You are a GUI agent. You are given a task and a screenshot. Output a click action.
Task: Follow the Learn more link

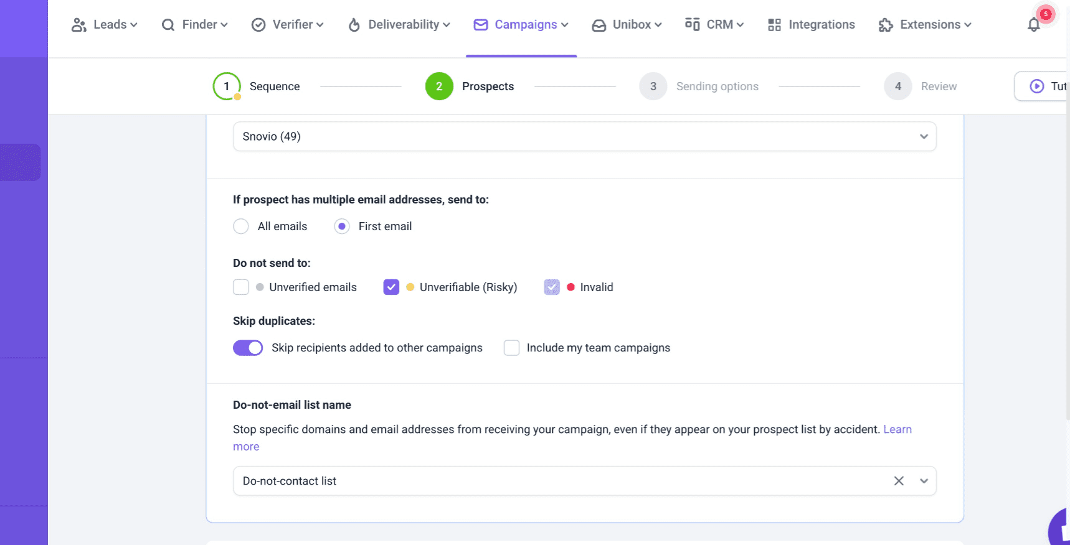(x=897, y=429)
